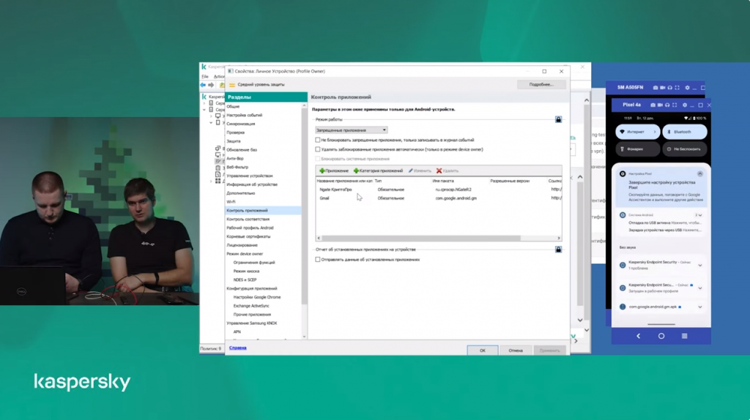Click the Имя пакета column header

[458, 181]
